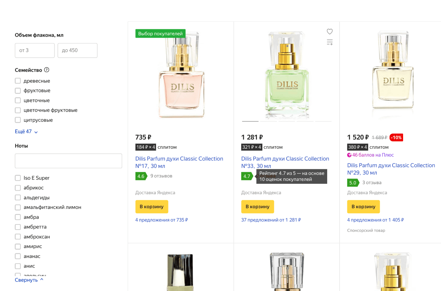
Task: Click the Плюс points icon on Dilis №29
Action: 349,155
